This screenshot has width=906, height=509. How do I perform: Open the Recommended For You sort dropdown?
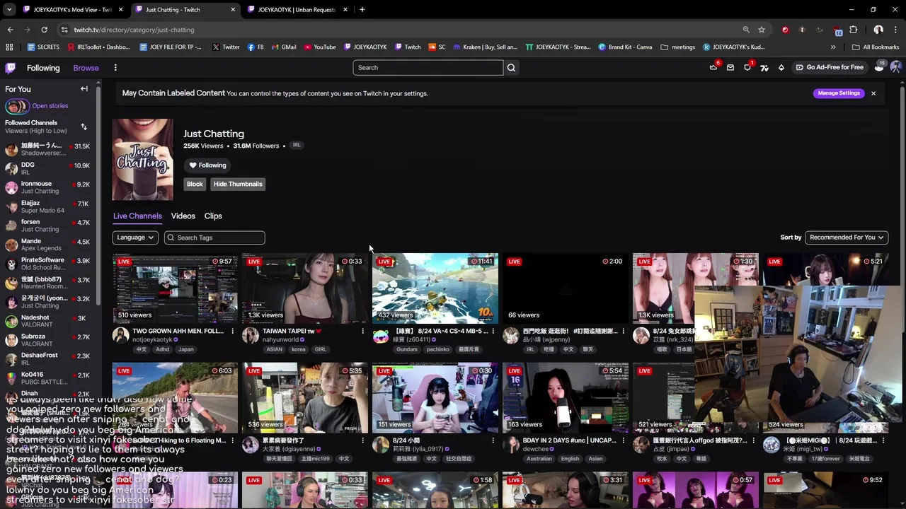pyautogui.click(x=847, y=238)
